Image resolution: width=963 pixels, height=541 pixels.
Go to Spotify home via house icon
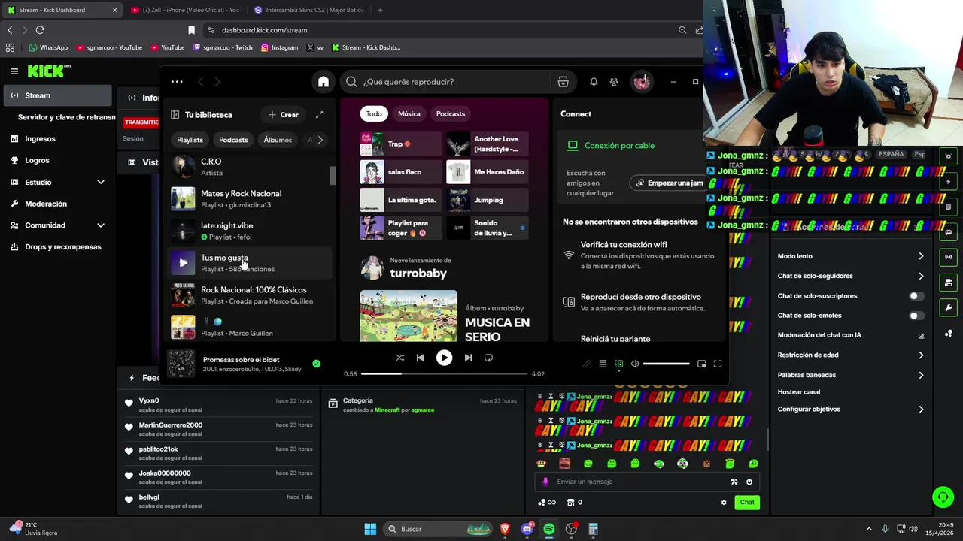point(324,82)
